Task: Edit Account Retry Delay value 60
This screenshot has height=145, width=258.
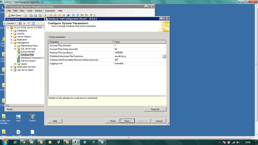Action: 140,49
